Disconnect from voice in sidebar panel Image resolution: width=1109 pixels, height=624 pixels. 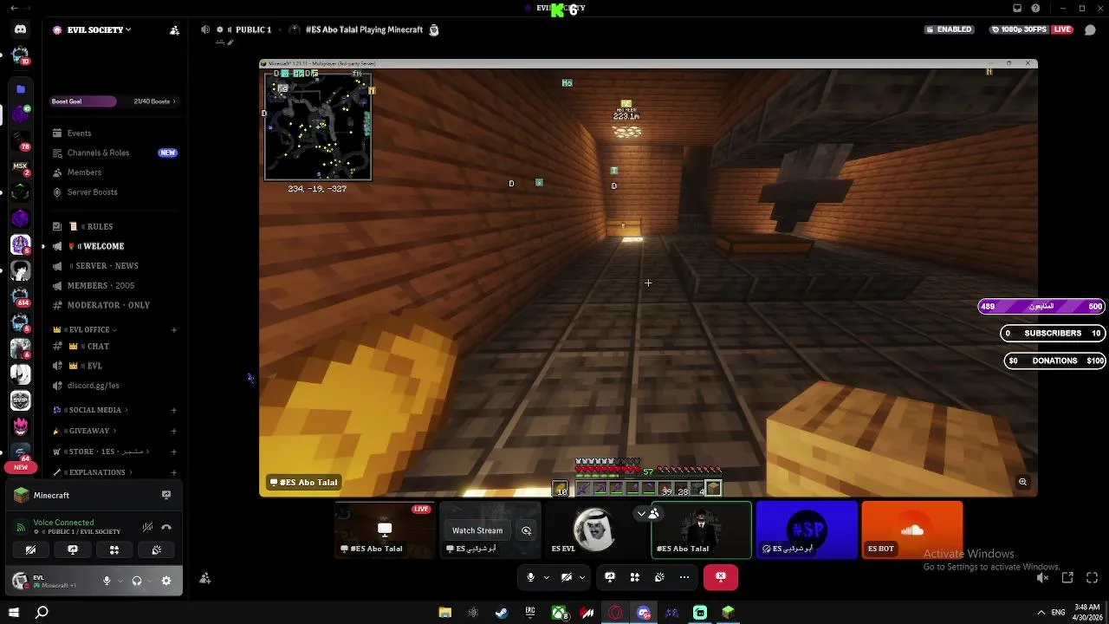pyautogui.click(x=166, y=527)
